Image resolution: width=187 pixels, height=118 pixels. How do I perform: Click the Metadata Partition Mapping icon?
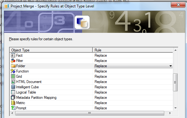coord(13,98)
